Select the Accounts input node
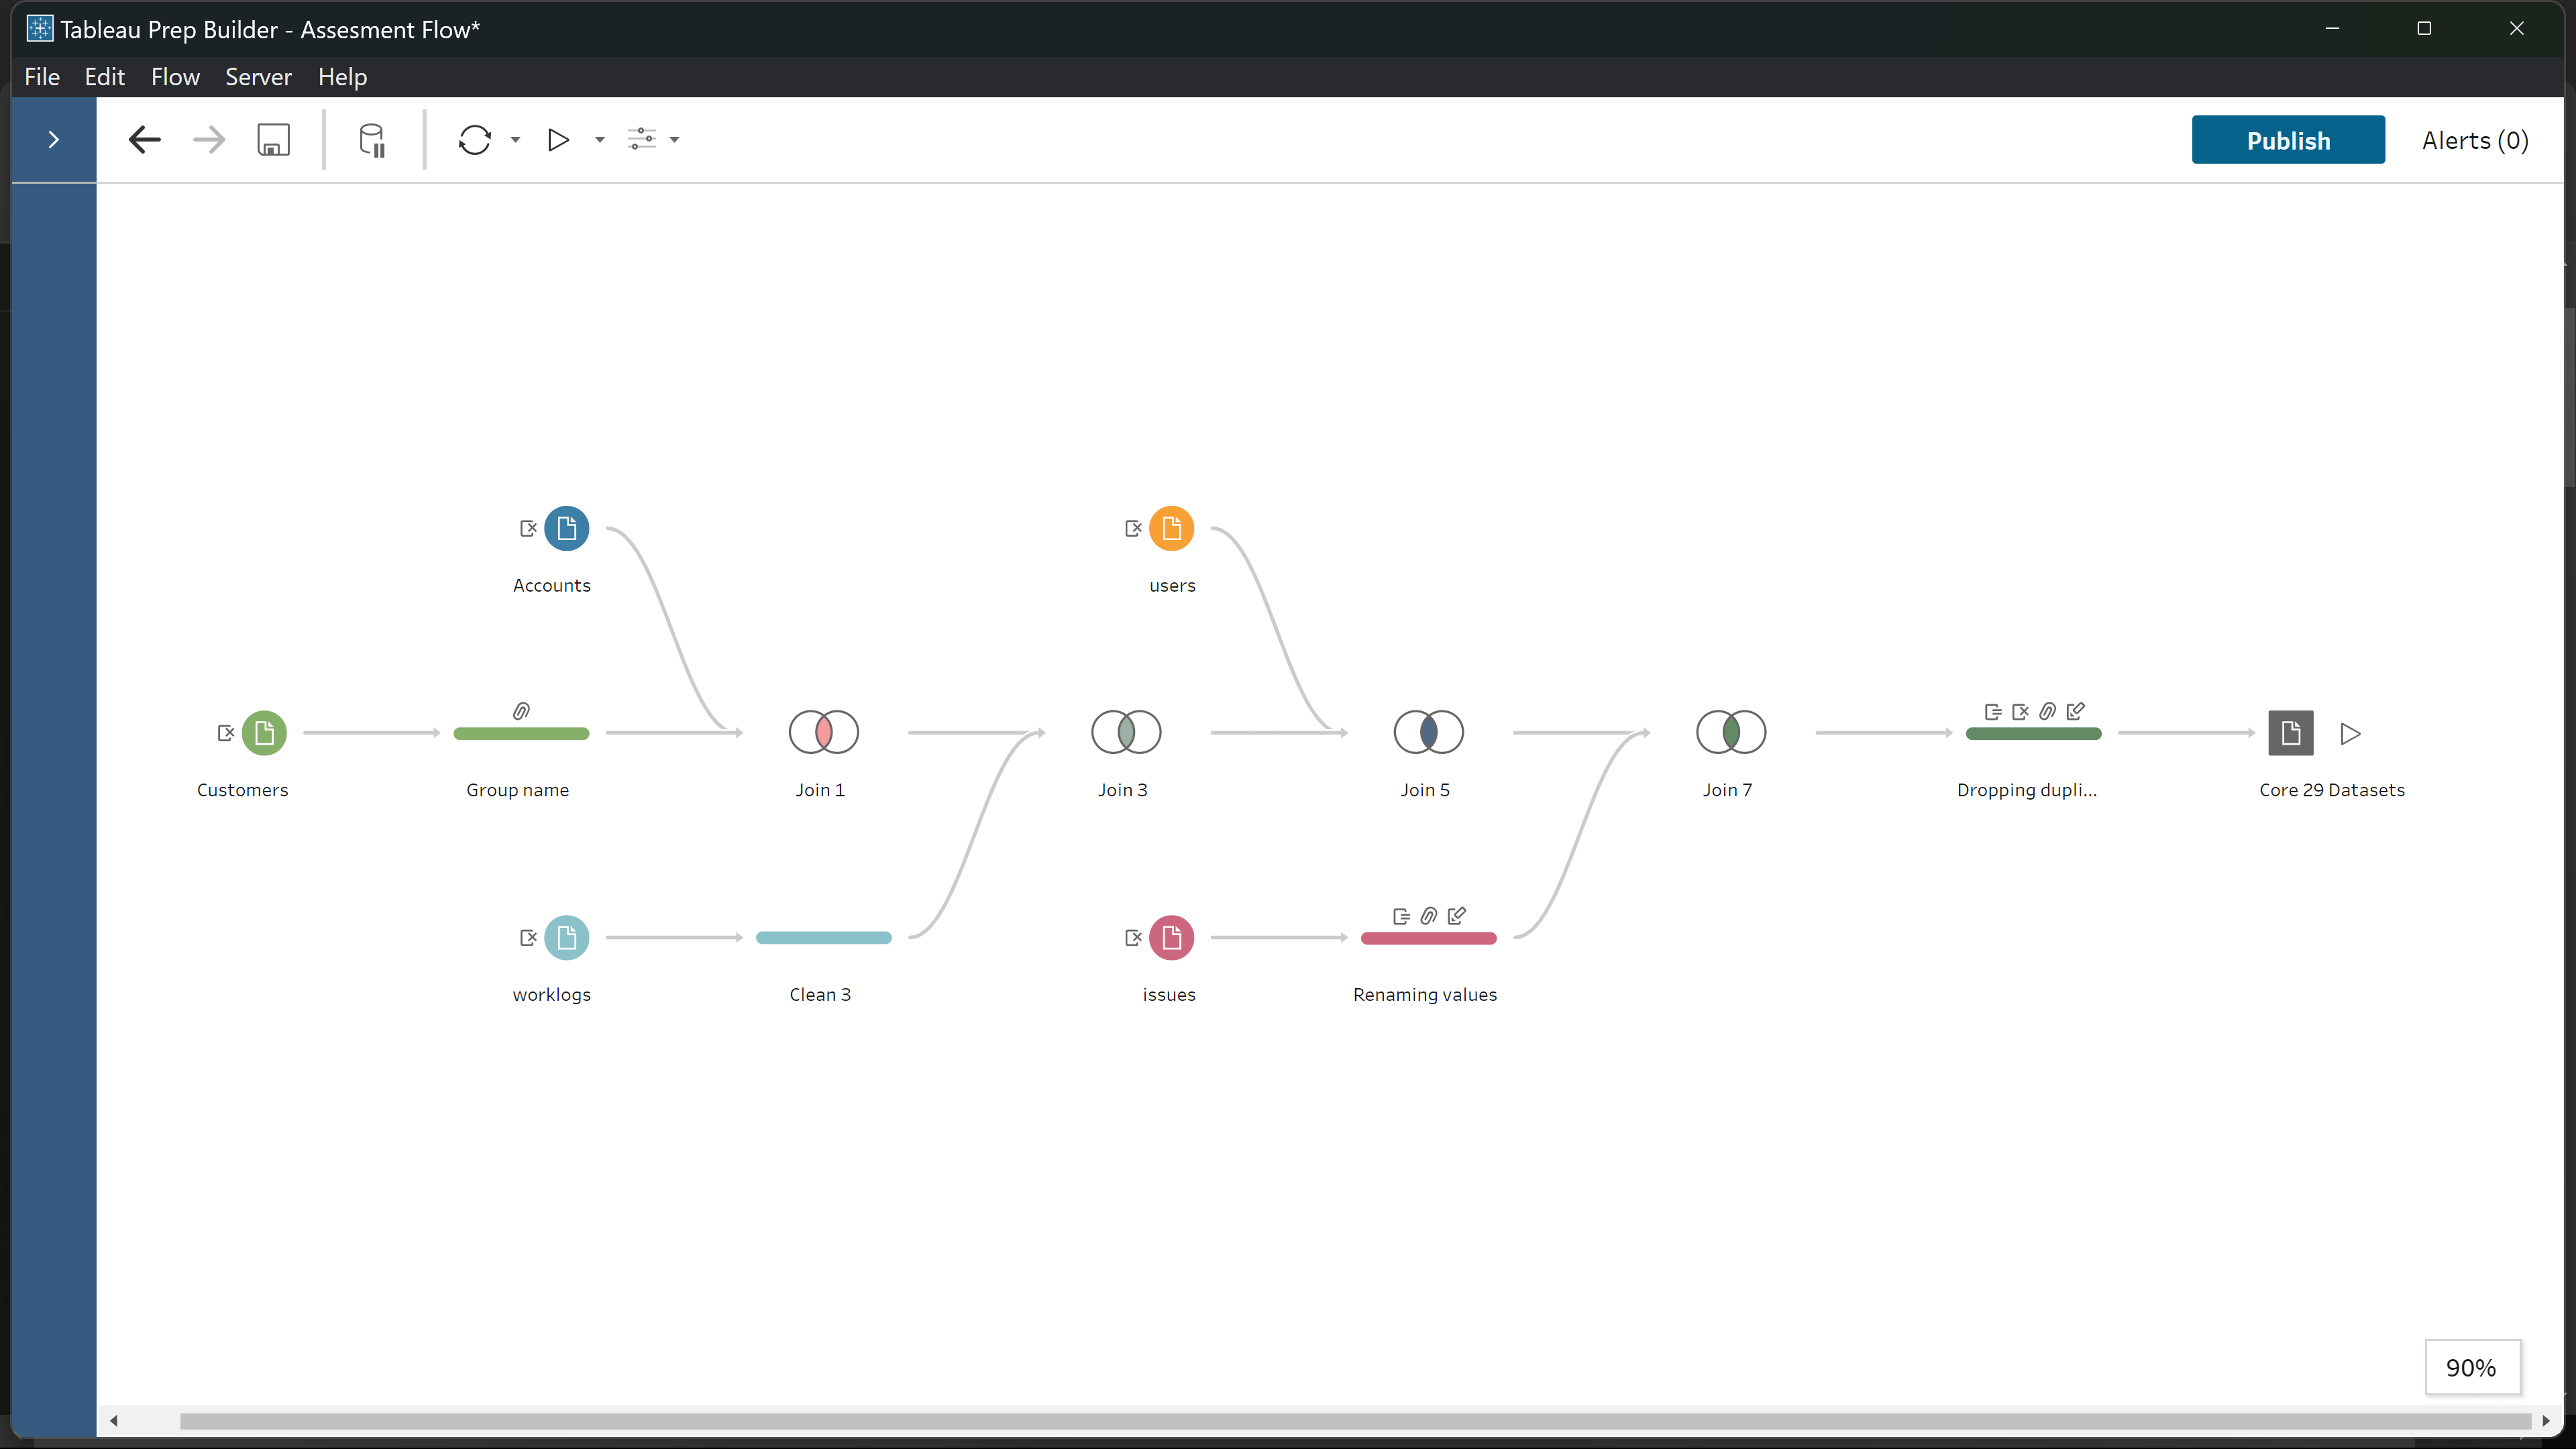Image resolution: width=2576 pixels, height=1449 pixels. coord(566,528)
